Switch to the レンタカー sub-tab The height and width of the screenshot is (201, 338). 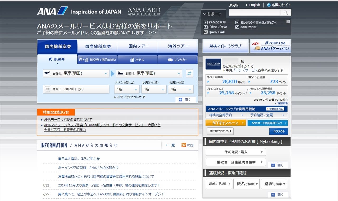pyautogui.click(x=178, y=60)
